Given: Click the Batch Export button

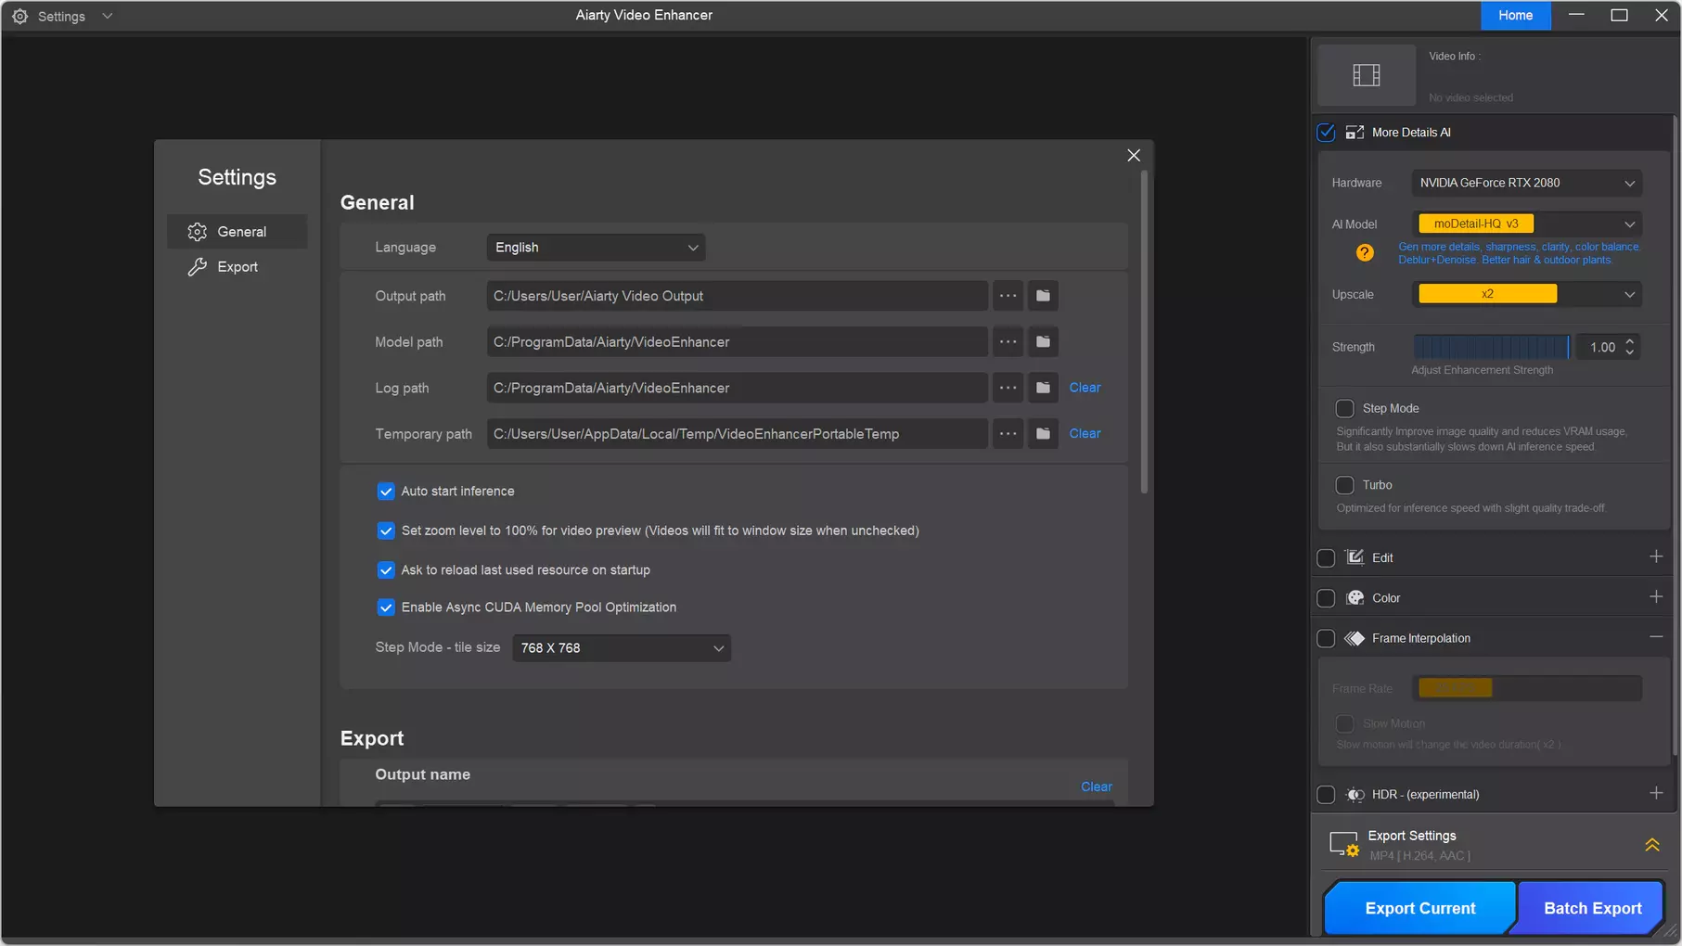Looking at the screenshot, I should pos(1592,909).
